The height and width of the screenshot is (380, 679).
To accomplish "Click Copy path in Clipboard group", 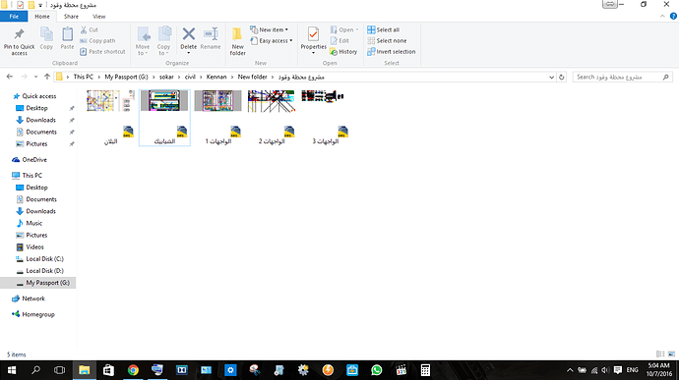I will click(97, 40).
